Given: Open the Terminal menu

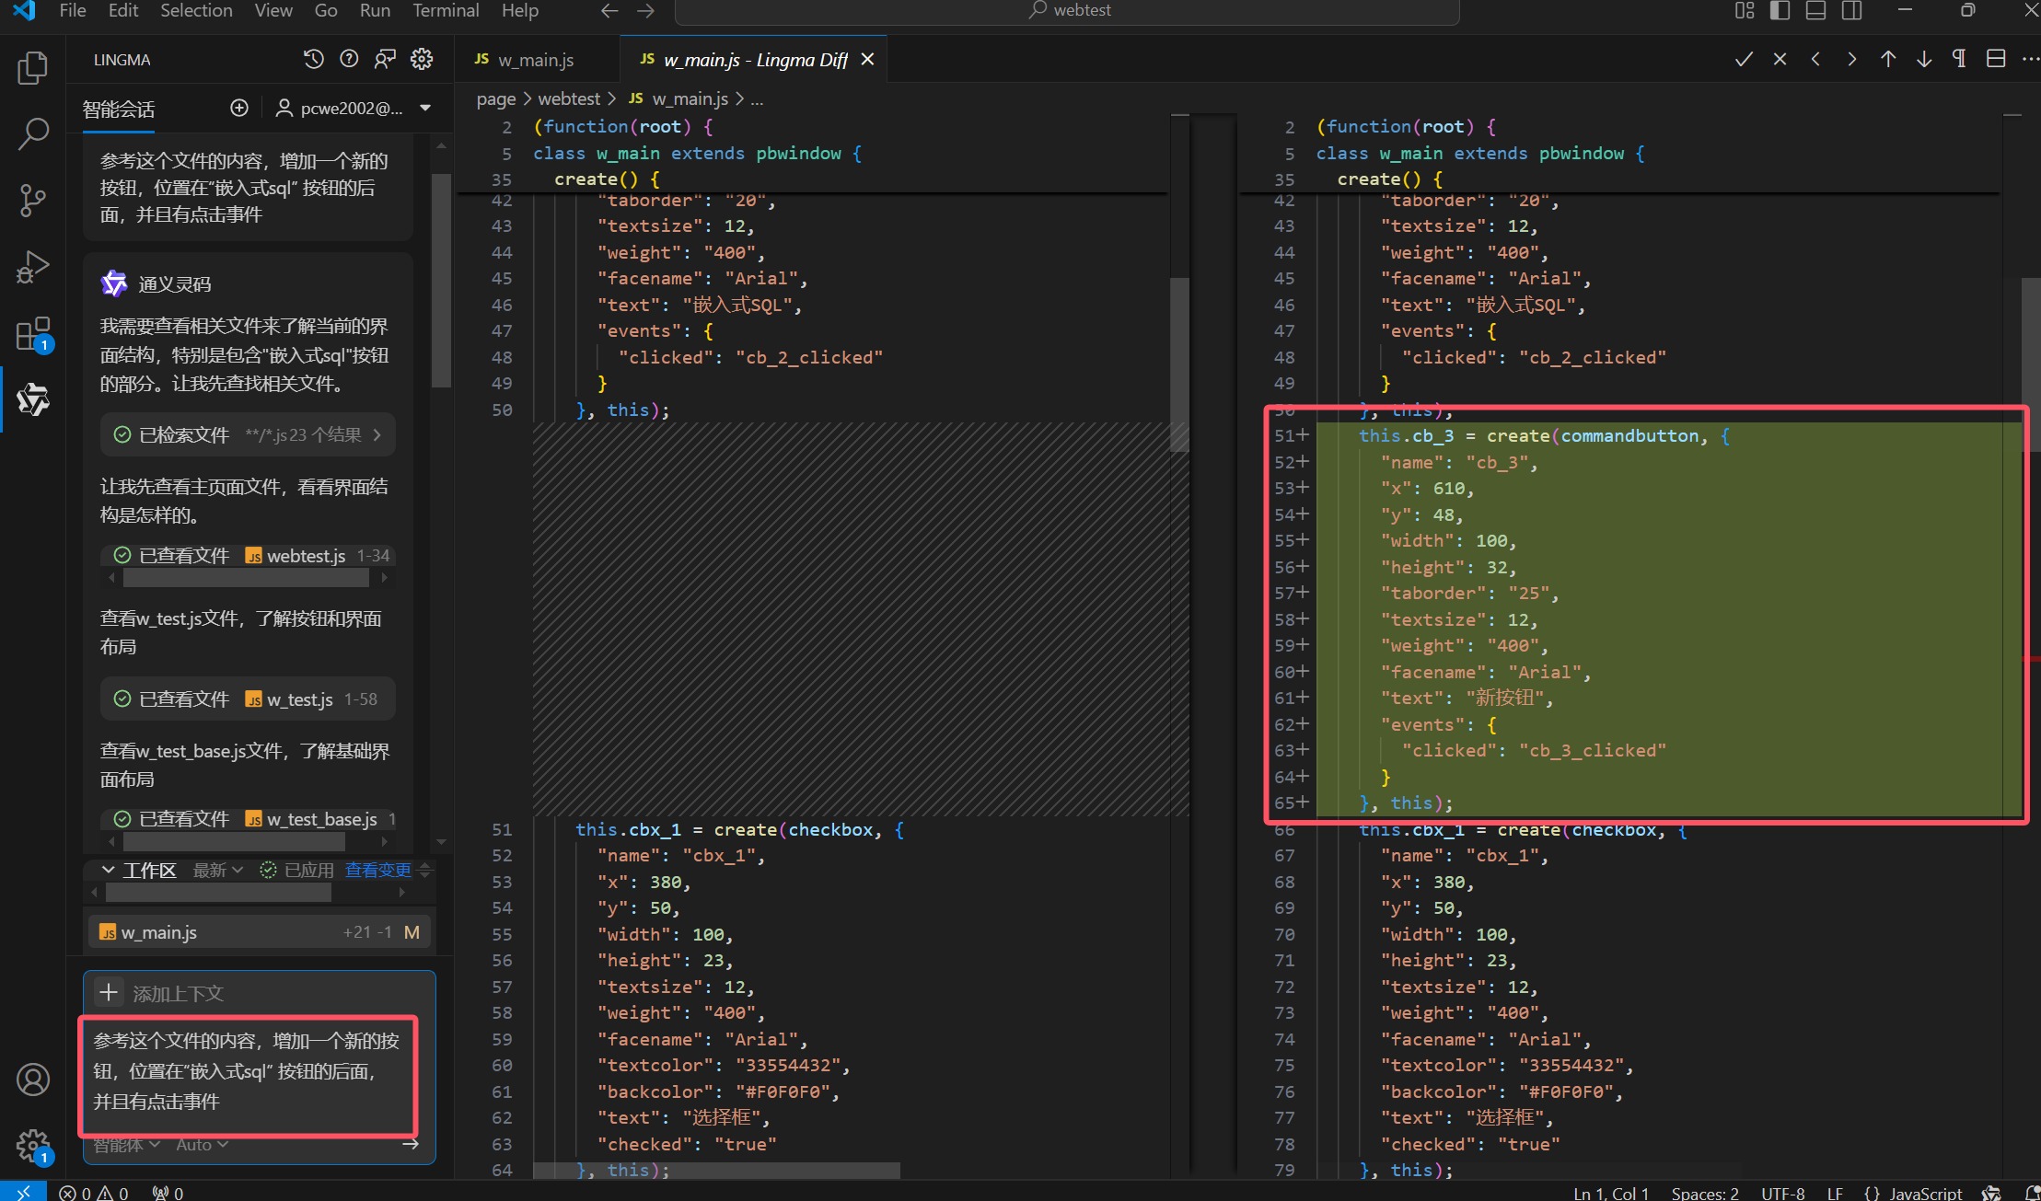Looking at the screenshot, I should coord(446,11).
